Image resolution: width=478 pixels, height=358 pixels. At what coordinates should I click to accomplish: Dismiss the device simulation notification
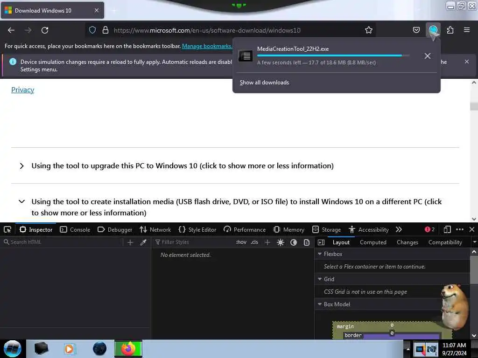pos(467,62)
